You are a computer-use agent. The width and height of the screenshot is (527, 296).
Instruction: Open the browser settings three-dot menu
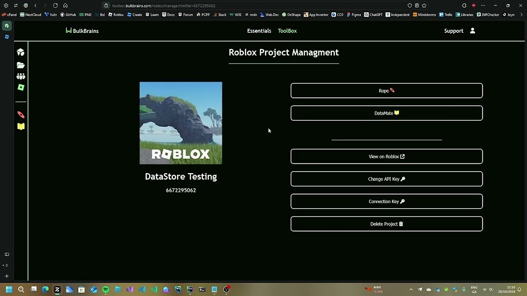tap(483, 5)
